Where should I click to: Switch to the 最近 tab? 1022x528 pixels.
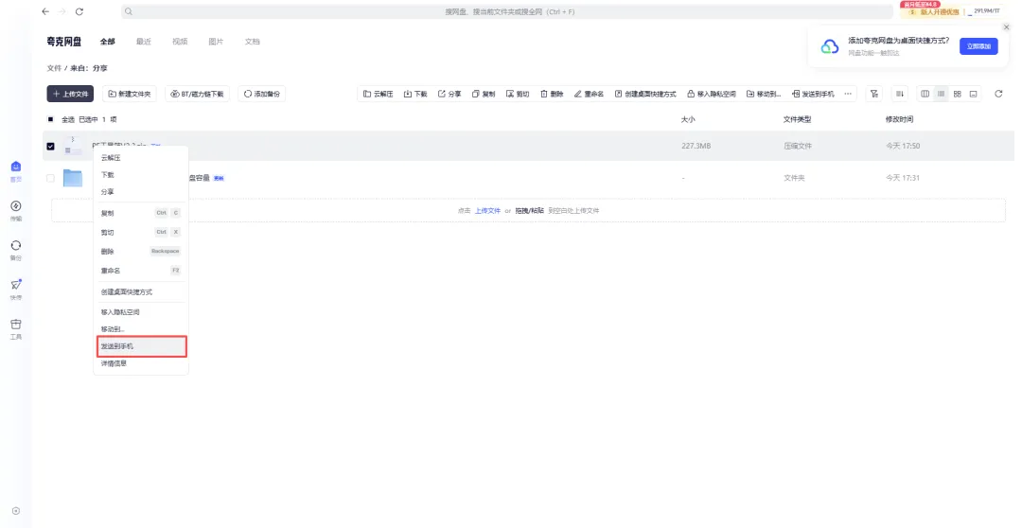coord(144,42)
